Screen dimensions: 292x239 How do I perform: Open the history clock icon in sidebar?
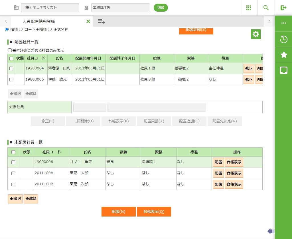click(x=284, y=39)
